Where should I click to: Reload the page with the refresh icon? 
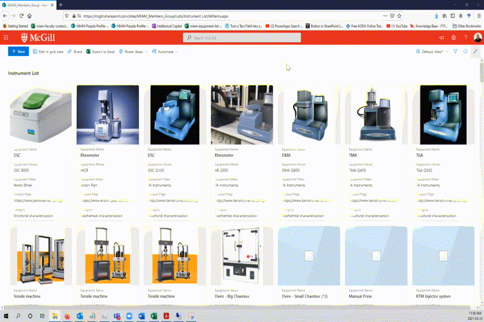coord(21,16)
